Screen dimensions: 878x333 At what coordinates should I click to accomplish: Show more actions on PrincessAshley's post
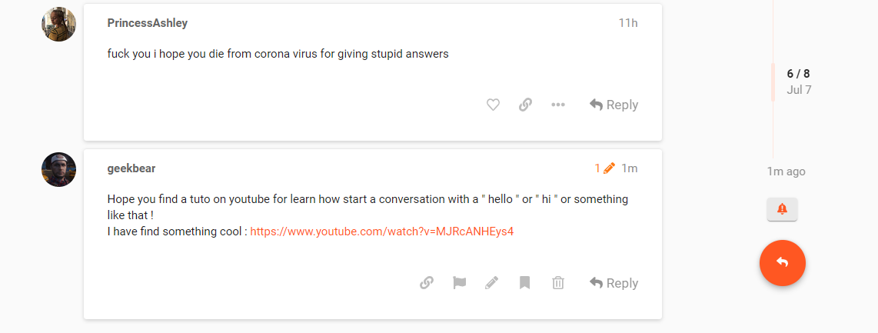coord(557,105)
